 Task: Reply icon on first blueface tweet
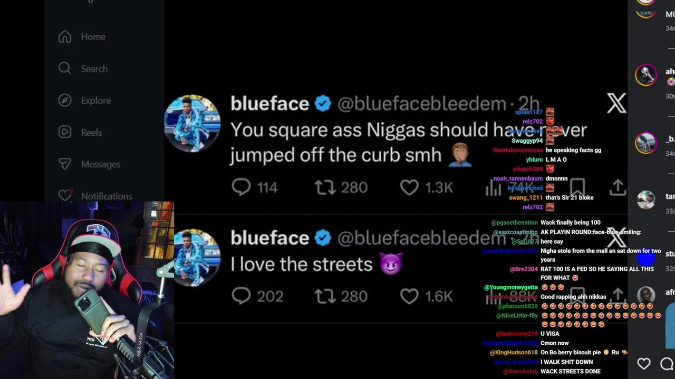point(242,187)
